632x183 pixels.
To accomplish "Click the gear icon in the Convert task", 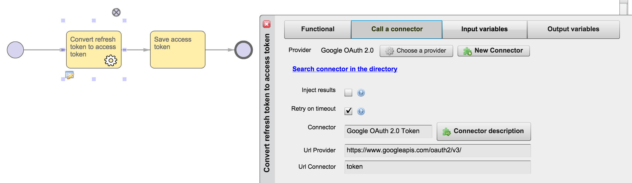I will (111, 60).
